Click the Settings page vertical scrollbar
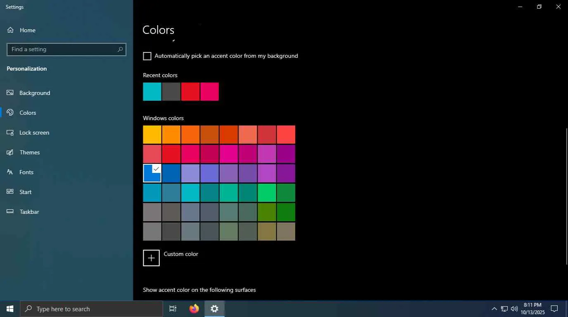The width and height of the screenshot is (568, 317). (566, 196)
